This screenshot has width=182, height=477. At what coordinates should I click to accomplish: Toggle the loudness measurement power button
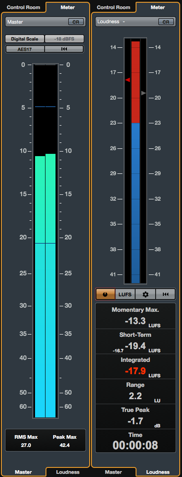coord(105,294)
